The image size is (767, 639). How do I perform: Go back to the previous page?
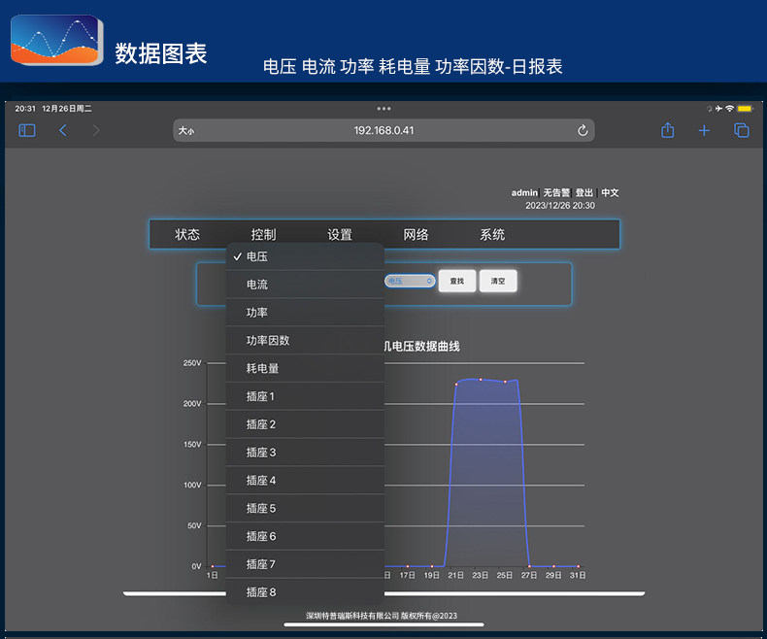[x=63, y=130]
